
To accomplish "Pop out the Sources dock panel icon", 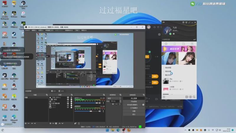I will [x=72, y=95].
